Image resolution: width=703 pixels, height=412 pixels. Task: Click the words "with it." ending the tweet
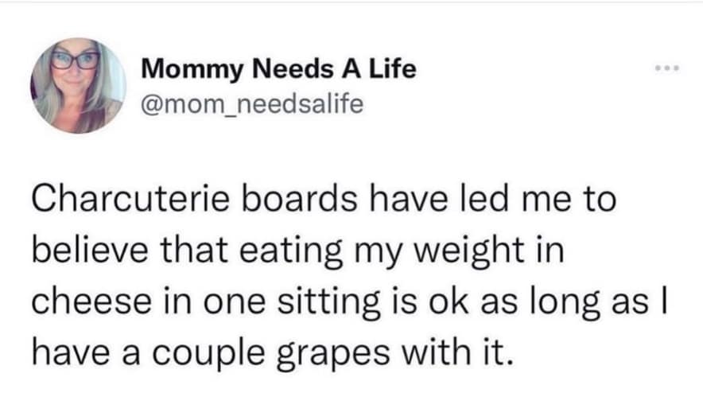(x=445, y=350)
